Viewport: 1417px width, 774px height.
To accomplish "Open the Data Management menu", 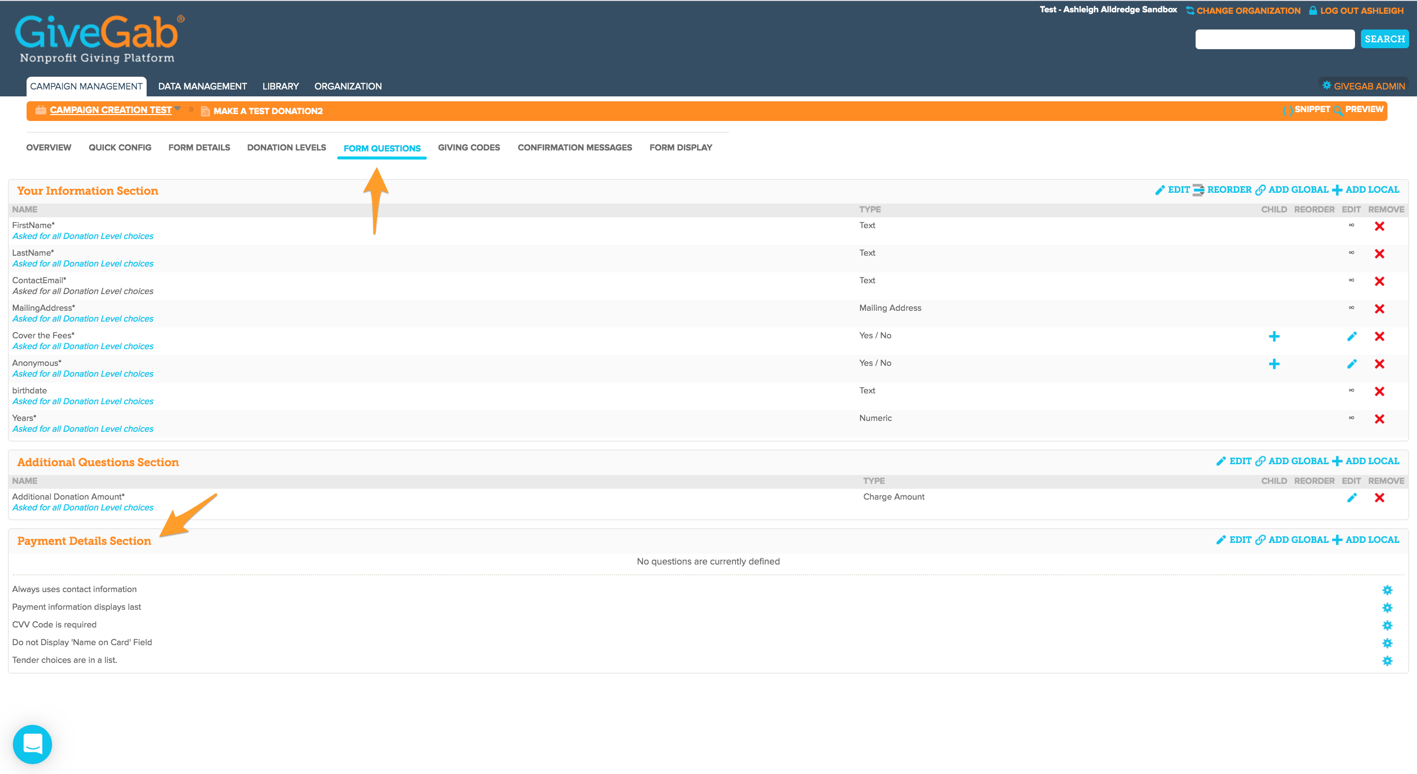I will click(202, 87).
